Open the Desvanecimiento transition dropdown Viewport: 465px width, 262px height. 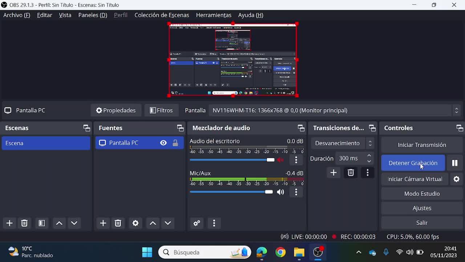(342, 143)
